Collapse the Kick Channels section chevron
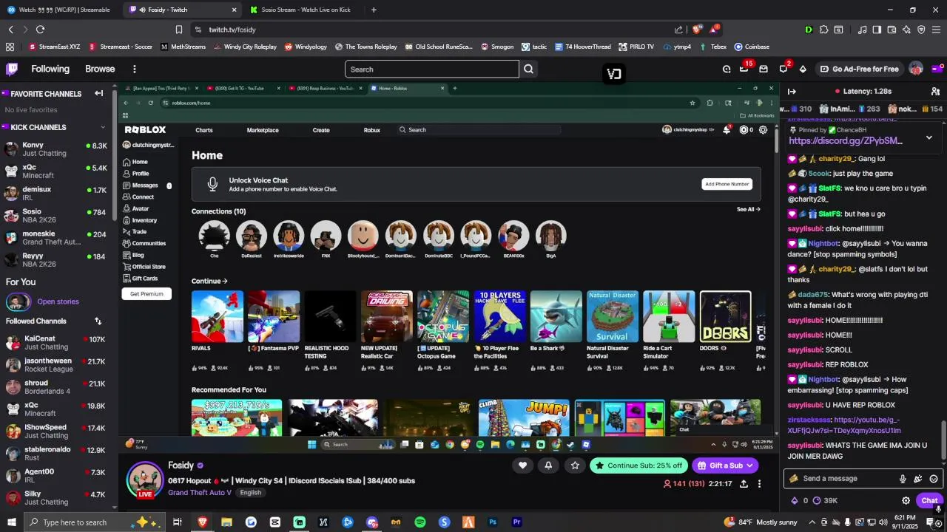Screen dimensions: 947x532 (x=103, y=127)
